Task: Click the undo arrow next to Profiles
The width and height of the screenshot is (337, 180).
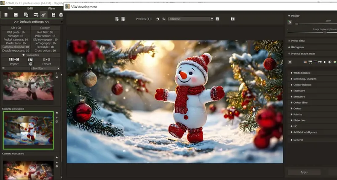Action: tap(158, 19)
